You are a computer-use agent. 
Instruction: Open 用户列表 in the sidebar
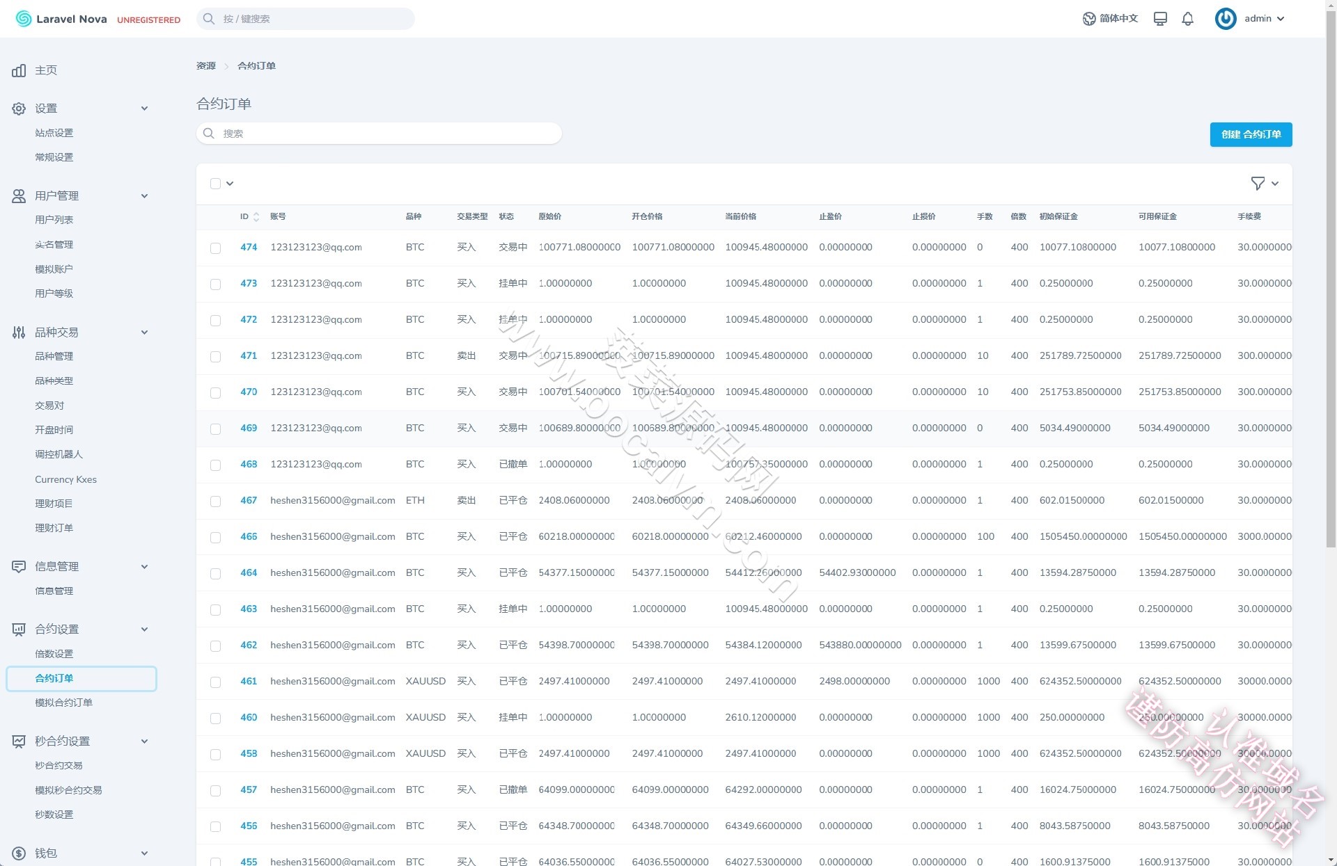[54, 220]
